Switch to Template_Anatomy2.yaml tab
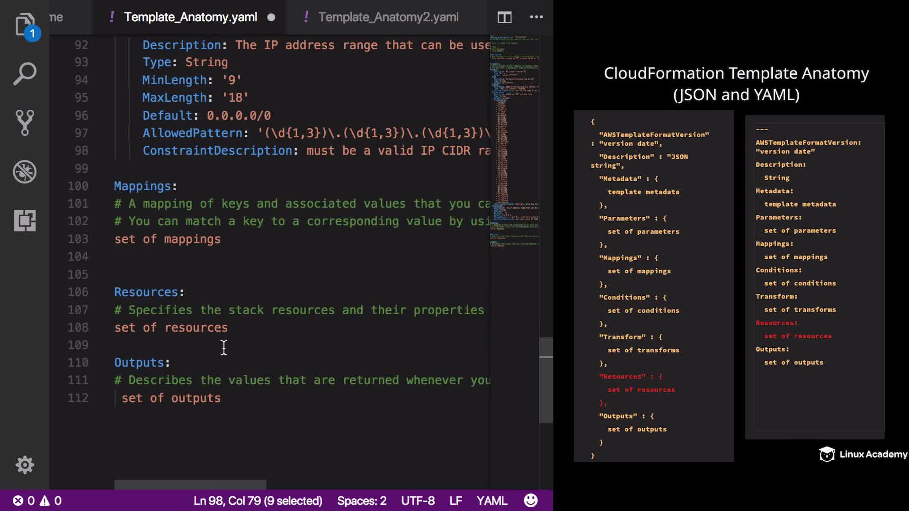The height and width of the screenshot is (511, 909). [388, 18]
